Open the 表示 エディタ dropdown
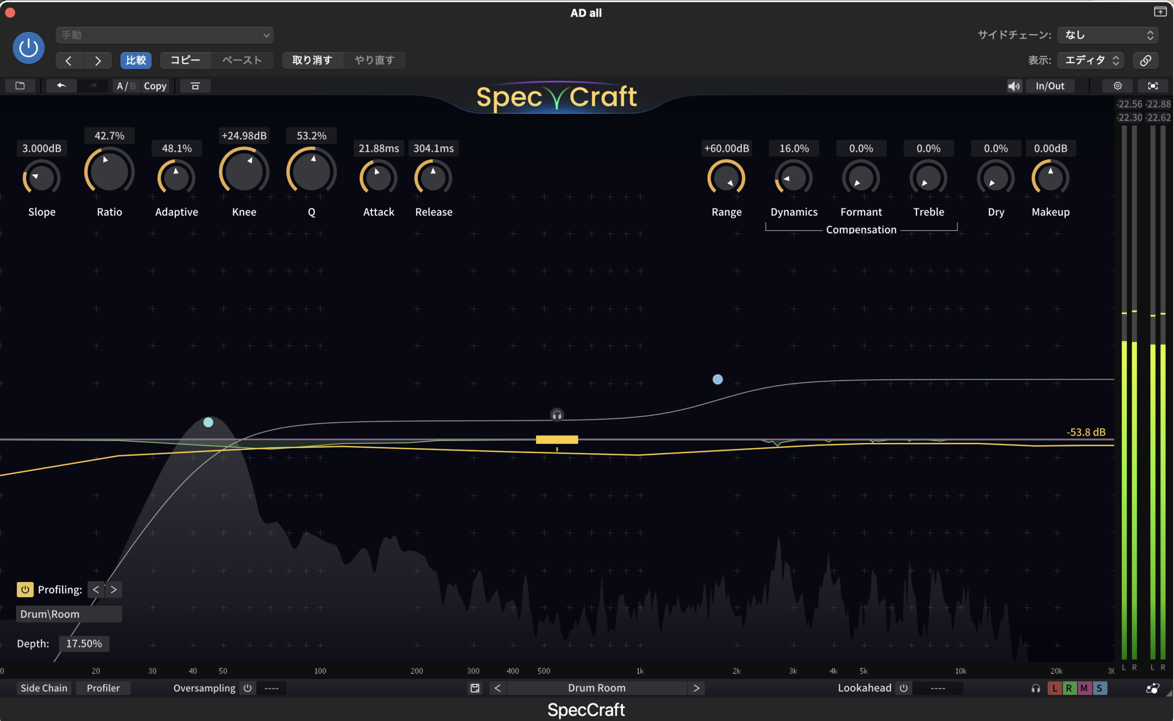 click(x=1091, y=60)
